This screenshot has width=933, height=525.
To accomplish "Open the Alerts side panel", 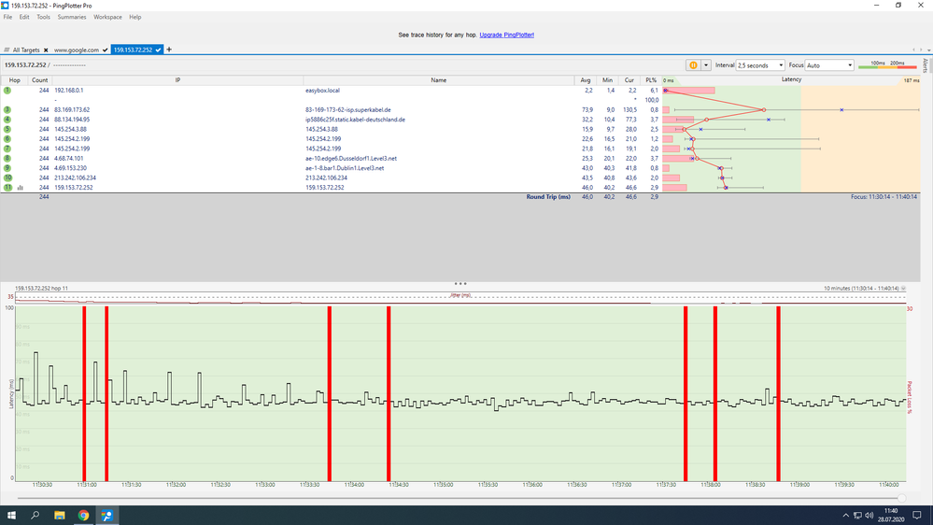I will [926, 65].
